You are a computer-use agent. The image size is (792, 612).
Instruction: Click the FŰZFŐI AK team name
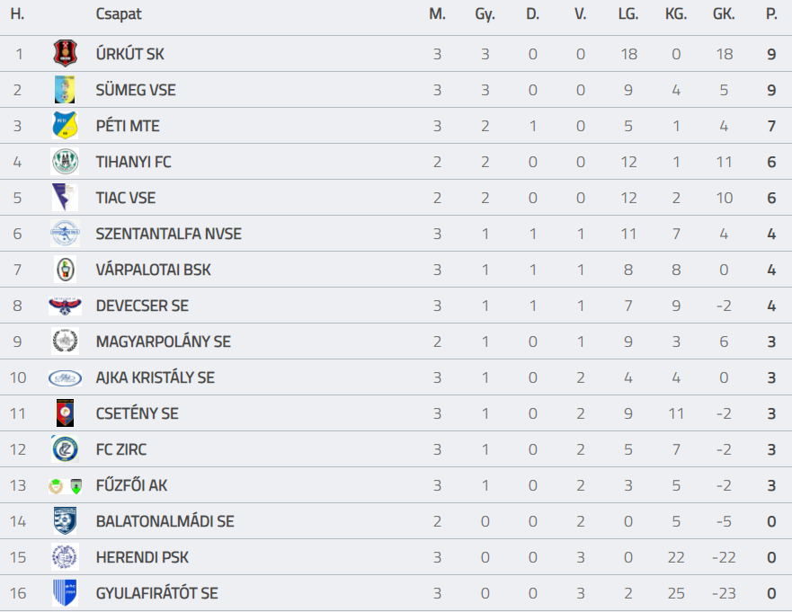(x=131, y=485)
